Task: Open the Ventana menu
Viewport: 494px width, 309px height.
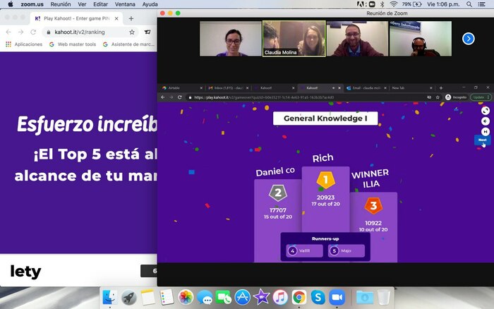Action: click(x=125, y=4)
